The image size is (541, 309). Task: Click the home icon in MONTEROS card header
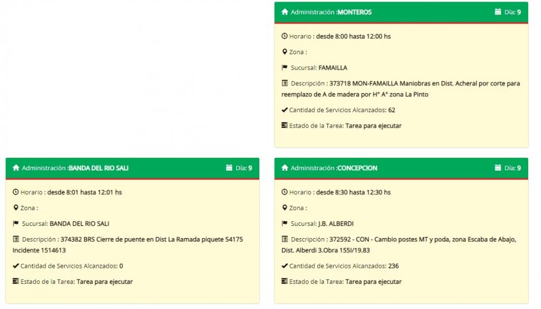[285, 12]
